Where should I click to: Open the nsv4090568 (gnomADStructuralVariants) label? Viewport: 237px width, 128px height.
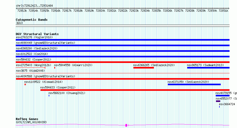46,76
